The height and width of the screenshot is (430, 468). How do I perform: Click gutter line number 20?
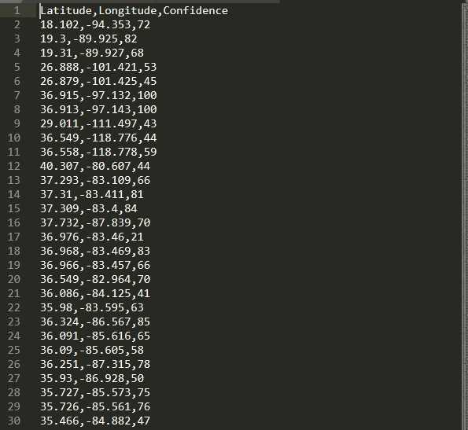(x=13, y=279)
